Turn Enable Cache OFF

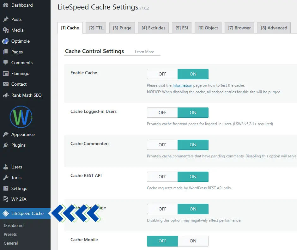click(162, 74)
